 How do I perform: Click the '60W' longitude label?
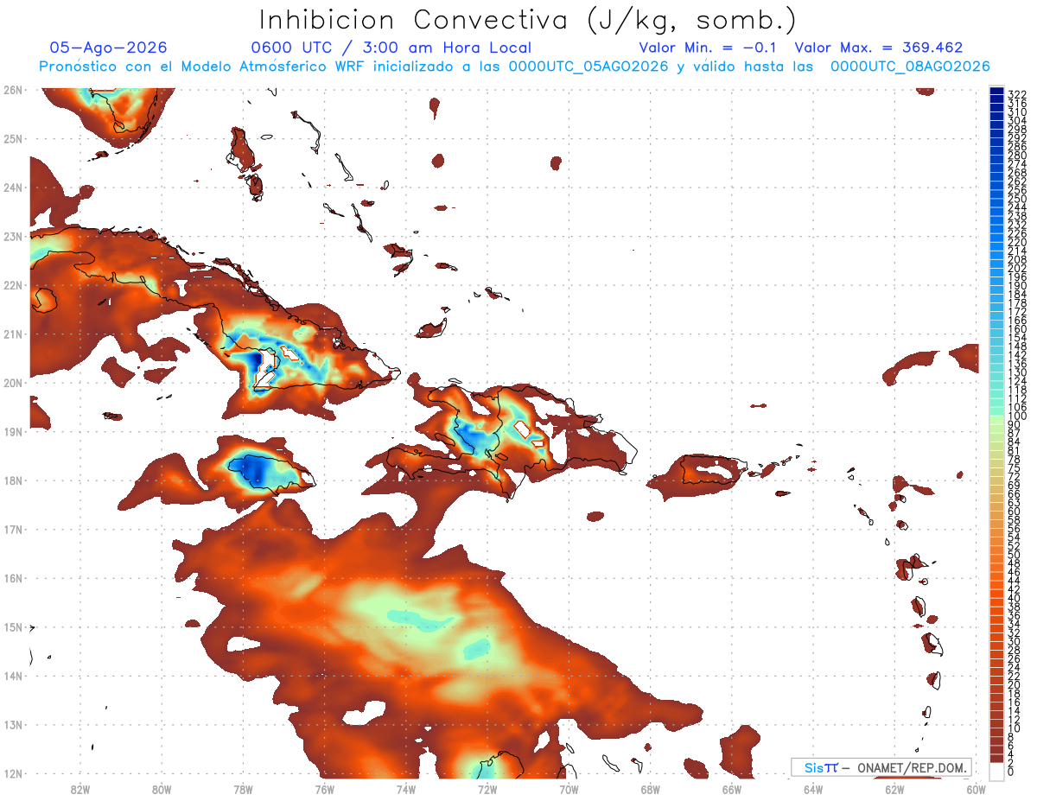977,788
